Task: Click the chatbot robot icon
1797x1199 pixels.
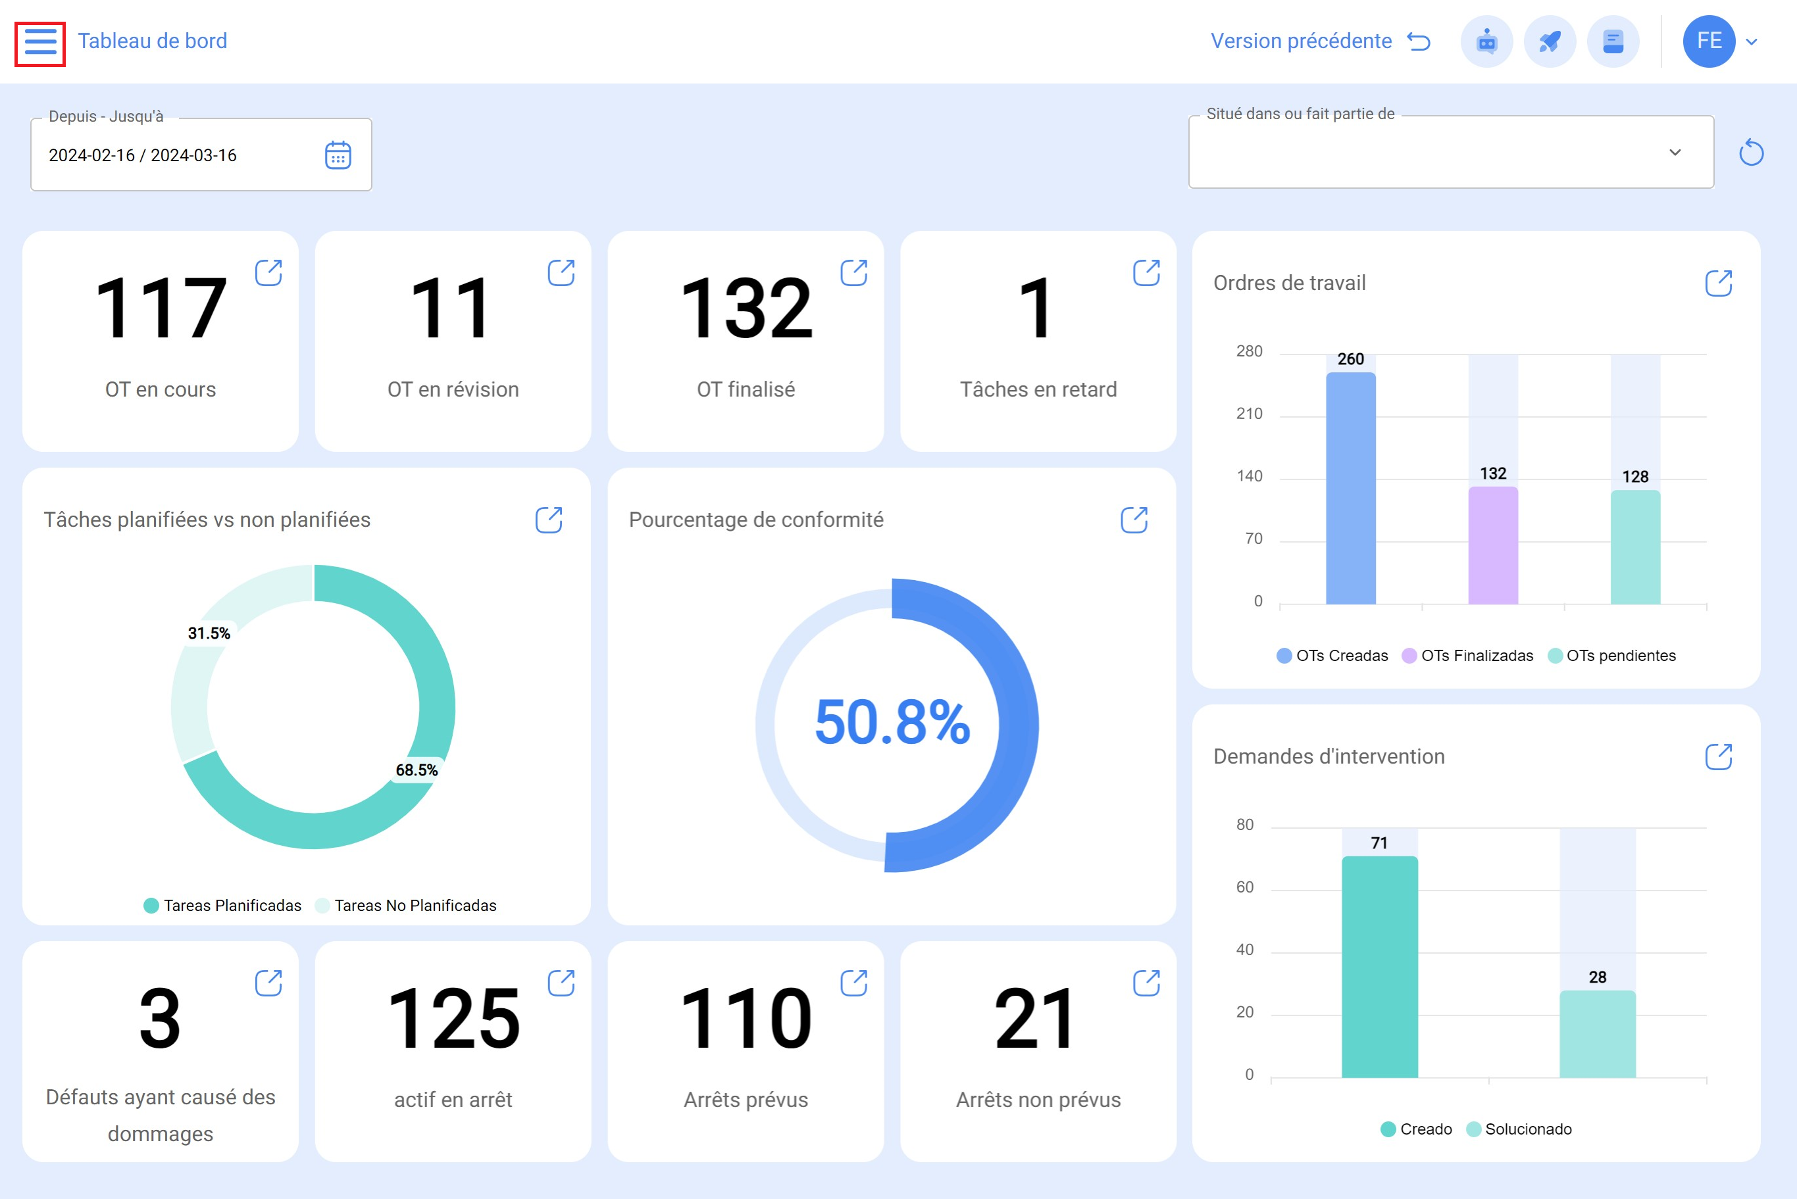Action: tap(1486, 42)
